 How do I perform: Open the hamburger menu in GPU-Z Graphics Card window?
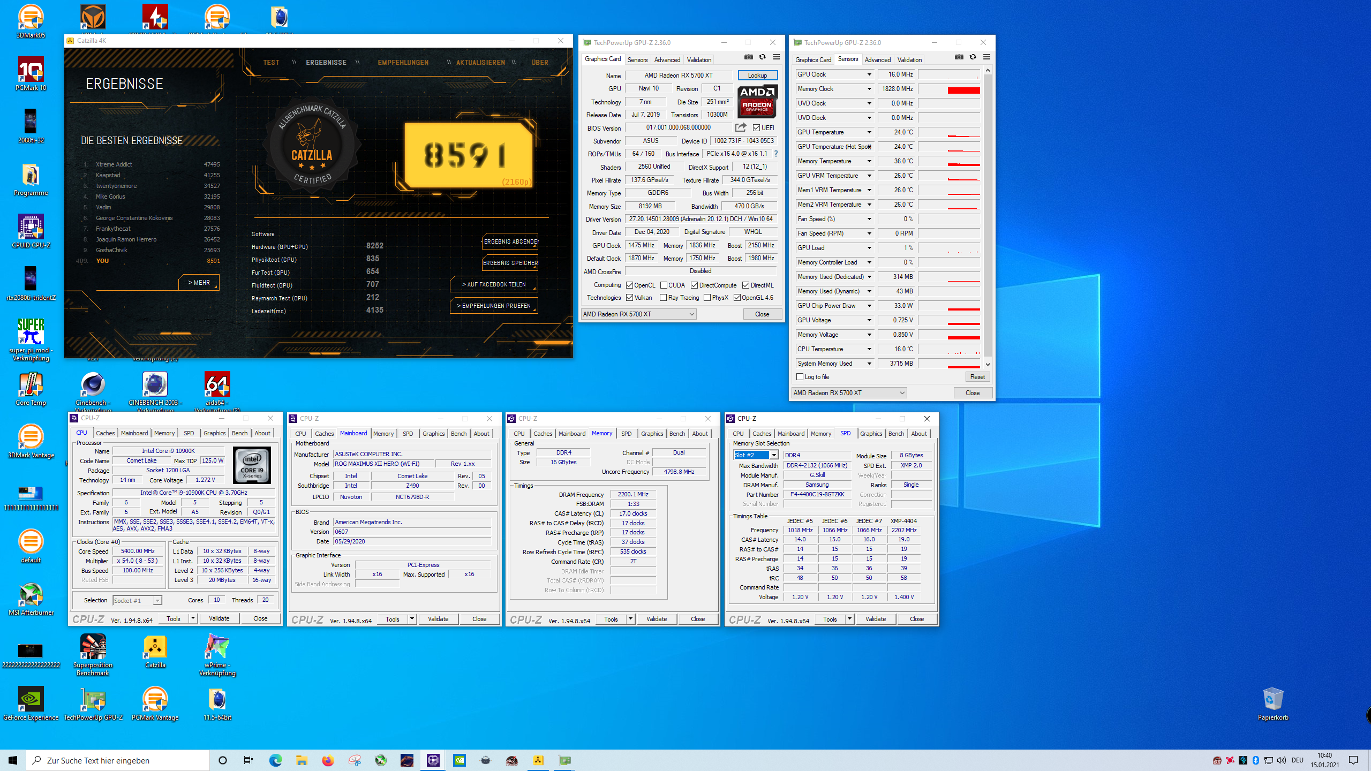[x=776, y=57]
